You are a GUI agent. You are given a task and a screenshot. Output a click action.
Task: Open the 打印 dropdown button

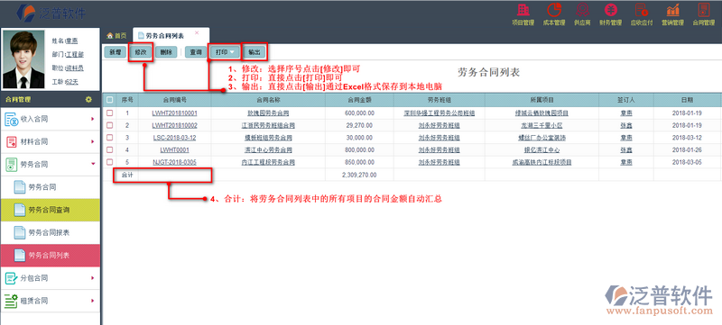[x=225, y=52]
